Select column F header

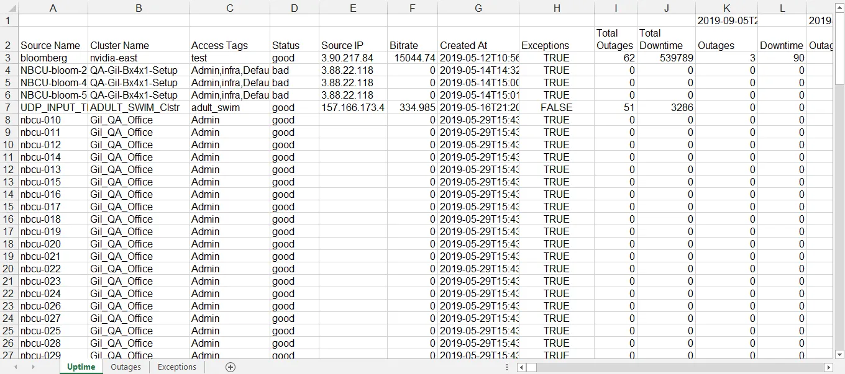pos(413,8)
